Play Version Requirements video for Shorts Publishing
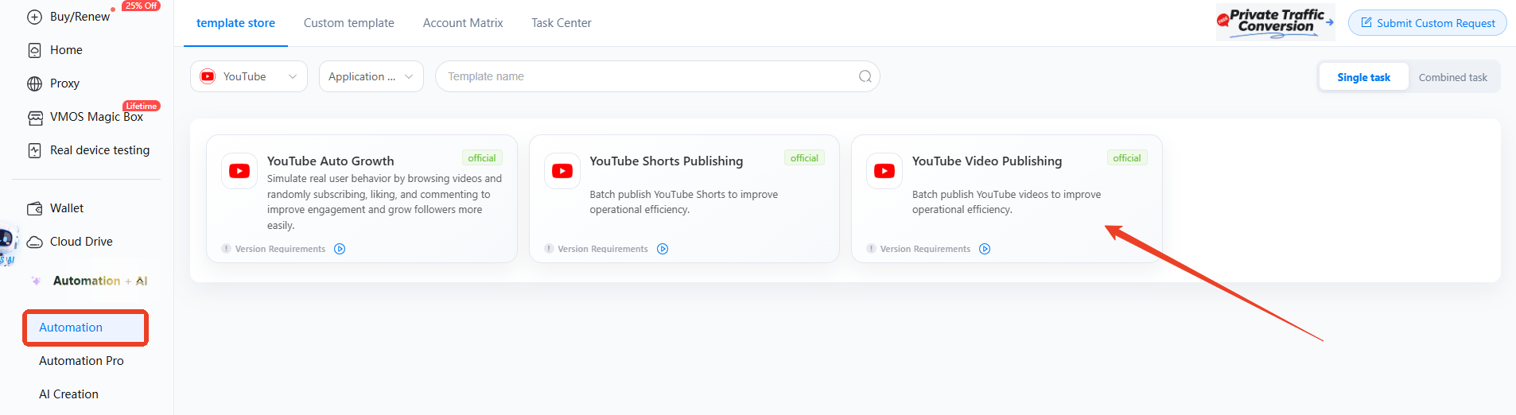The height and width of the screenshot is (415, 1516). [x=663, y=249]
